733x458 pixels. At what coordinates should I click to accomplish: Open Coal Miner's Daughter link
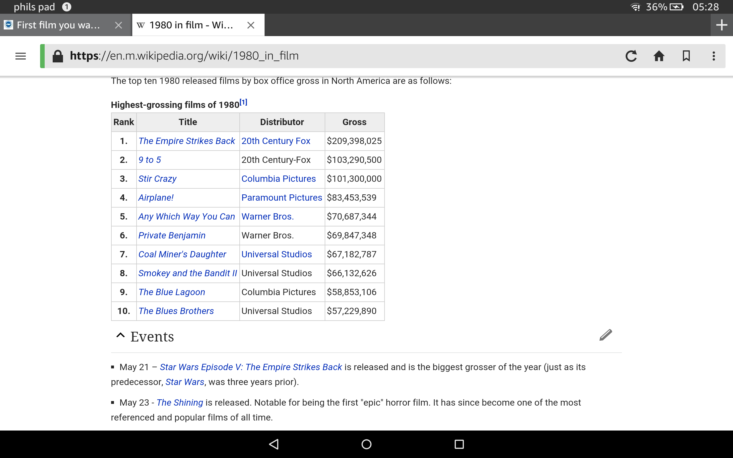[182, 254]
